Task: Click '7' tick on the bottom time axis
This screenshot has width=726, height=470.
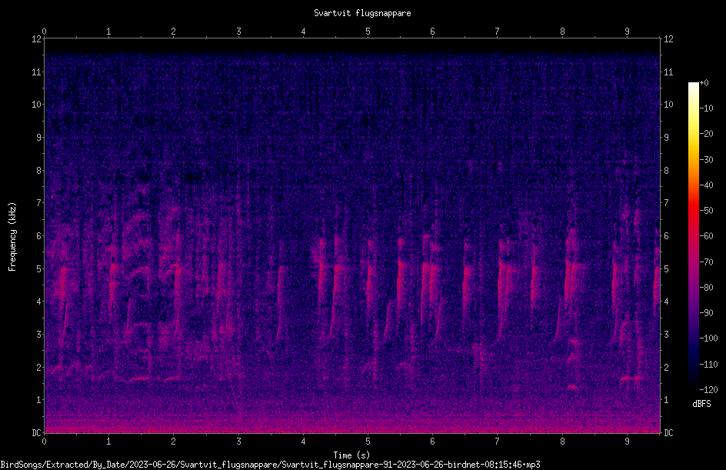Action: coord(498,442)
